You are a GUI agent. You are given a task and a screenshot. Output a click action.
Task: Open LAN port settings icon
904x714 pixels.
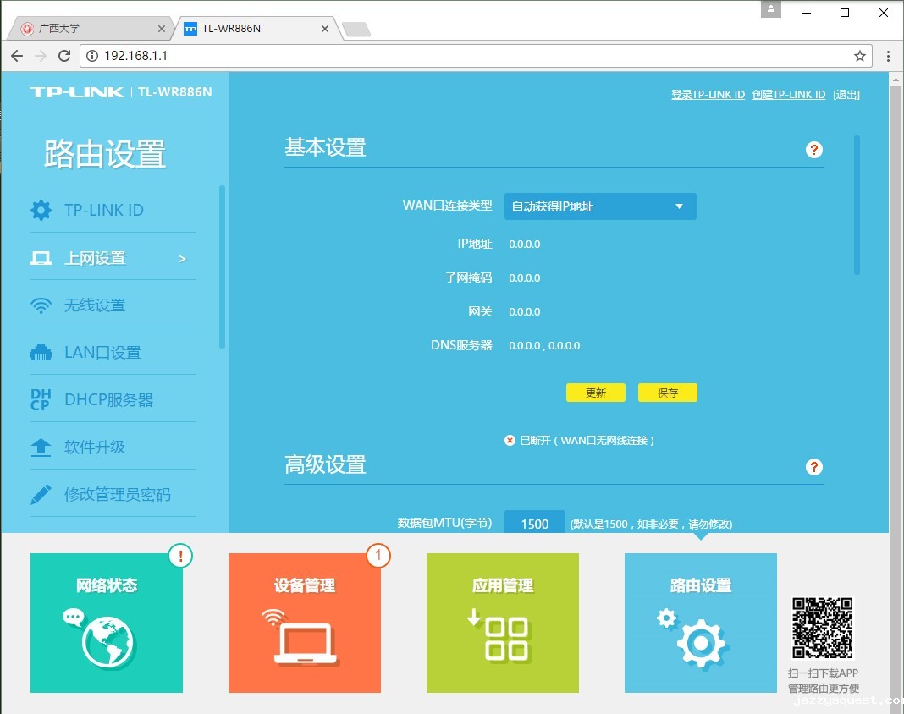click(x=41, y=353)
